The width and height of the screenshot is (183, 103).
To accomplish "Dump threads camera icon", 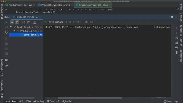I will pyautogui.click(x=6, y=43).
